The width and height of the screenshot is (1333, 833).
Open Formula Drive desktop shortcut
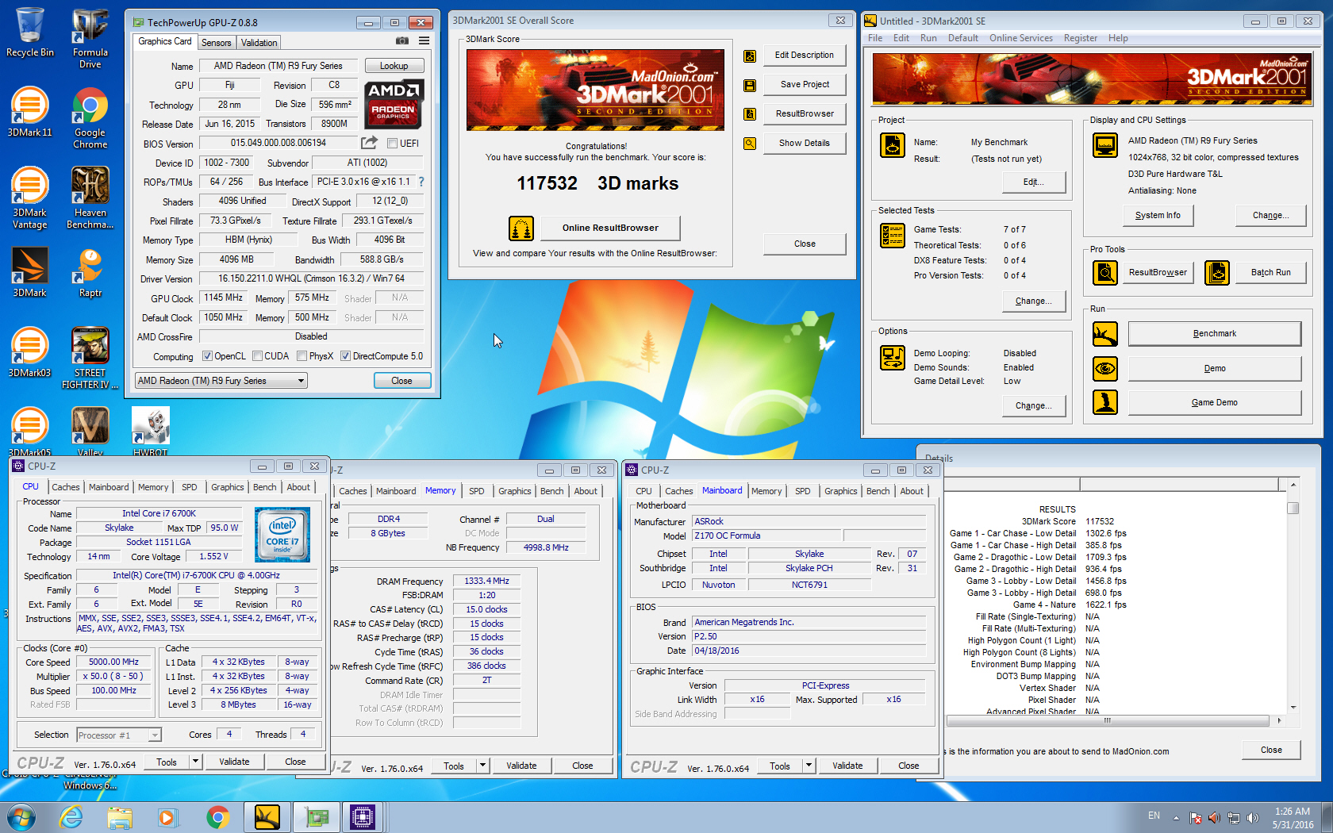(90, 38)
